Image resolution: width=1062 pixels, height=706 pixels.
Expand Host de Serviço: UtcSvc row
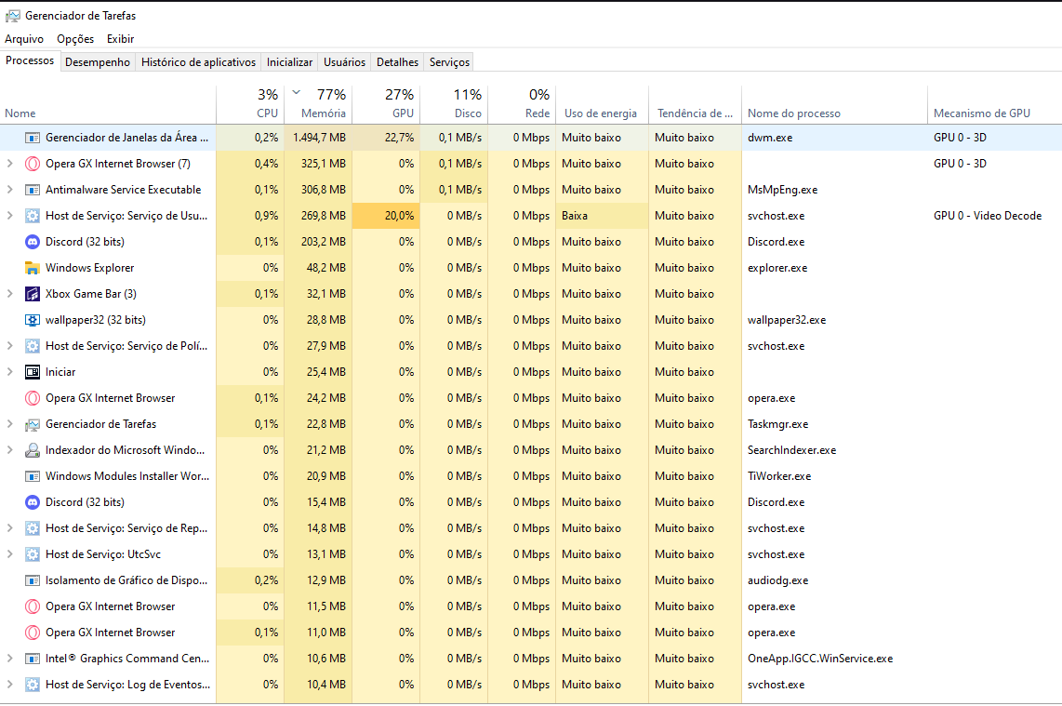point(9,554)
